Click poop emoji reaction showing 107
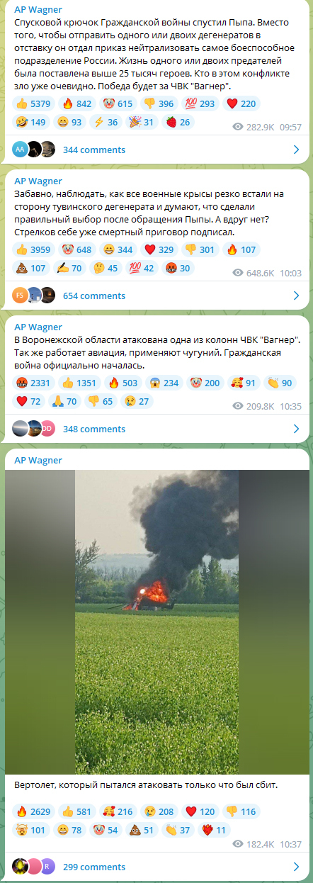This screenshot has height=883, width=313. click(x=30, y=268)
